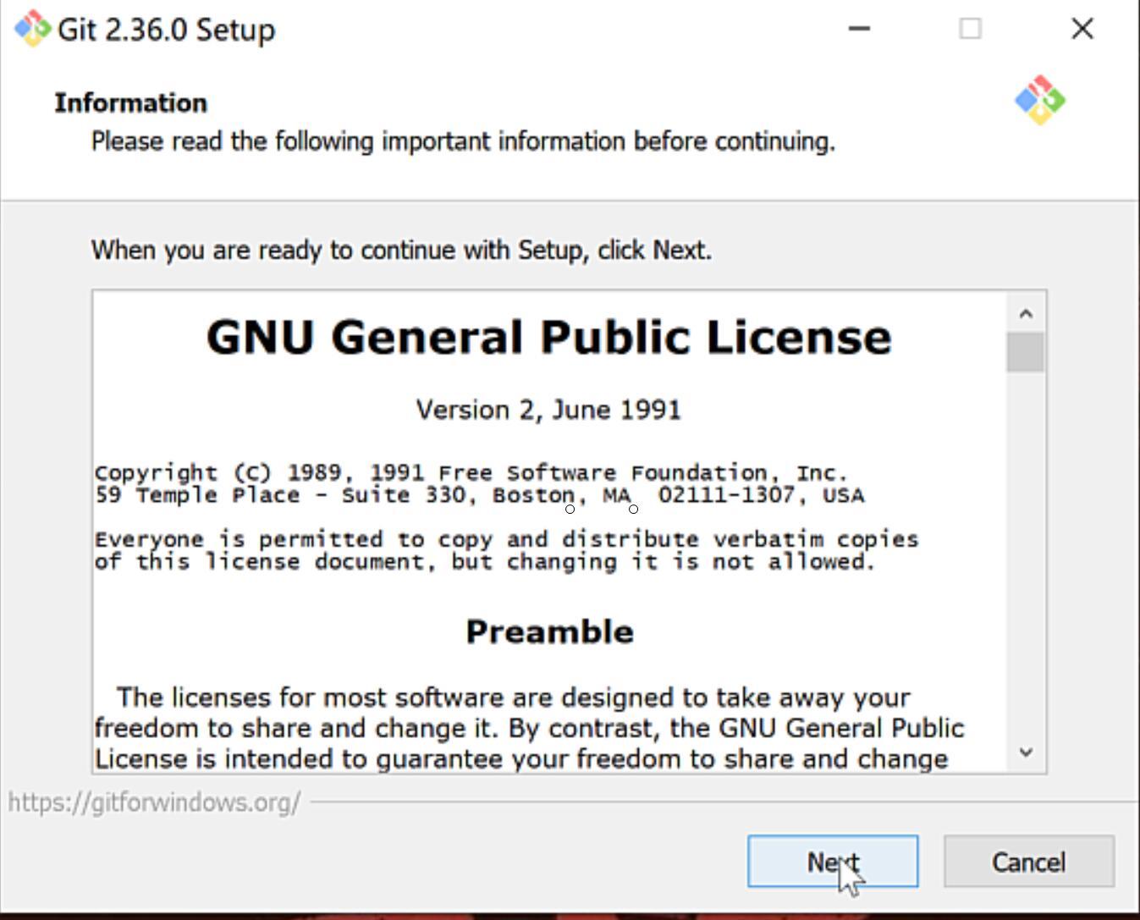Close the Git Setup window
Image resolution: width=1140 pixels, height=920 pixels.
[x=1082, y=29]
